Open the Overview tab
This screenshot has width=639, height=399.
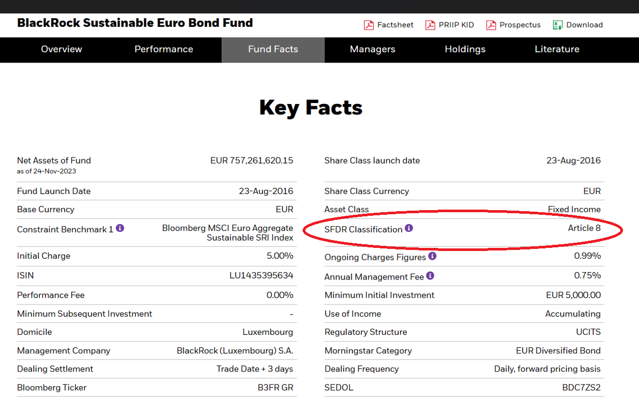coord(62,50)
